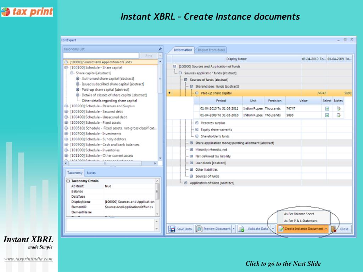
Task: Select [100400] Schedule - Unsecured debt
Action: tap(99, 117)
